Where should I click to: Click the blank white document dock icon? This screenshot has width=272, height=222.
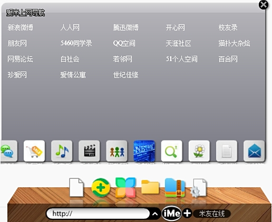pyautogui.click(x=76, y=187)
